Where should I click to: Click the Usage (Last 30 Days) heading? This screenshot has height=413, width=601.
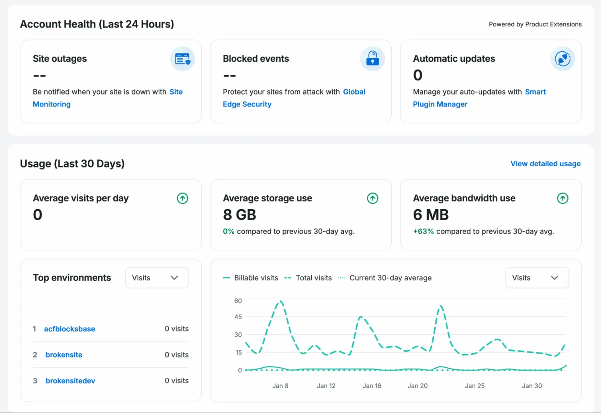coord(72,164)
